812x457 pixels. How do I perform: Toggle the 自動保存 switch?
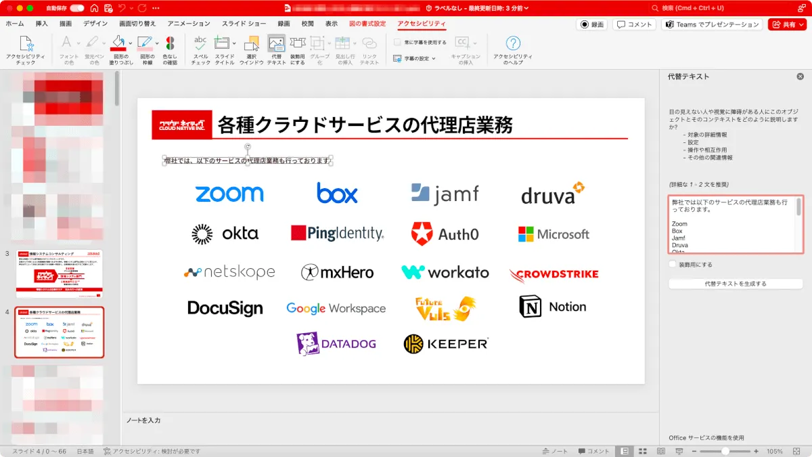click(x=76, y=8)
